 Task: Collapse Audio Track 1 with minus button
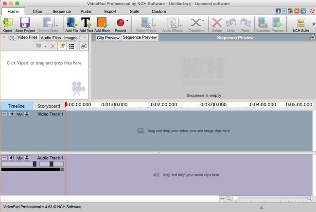pos(4,158)
